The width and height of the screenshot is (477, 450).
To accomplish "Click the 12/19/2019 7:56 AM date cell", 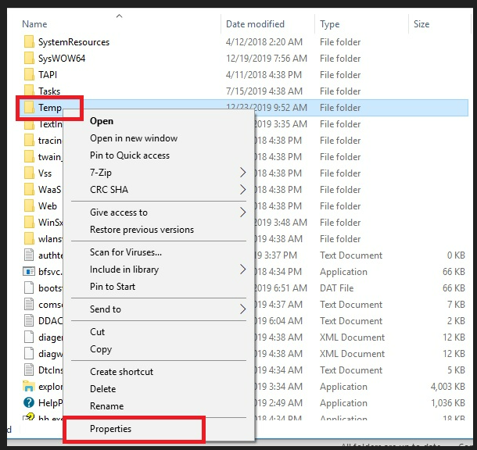I will [267, 59].
